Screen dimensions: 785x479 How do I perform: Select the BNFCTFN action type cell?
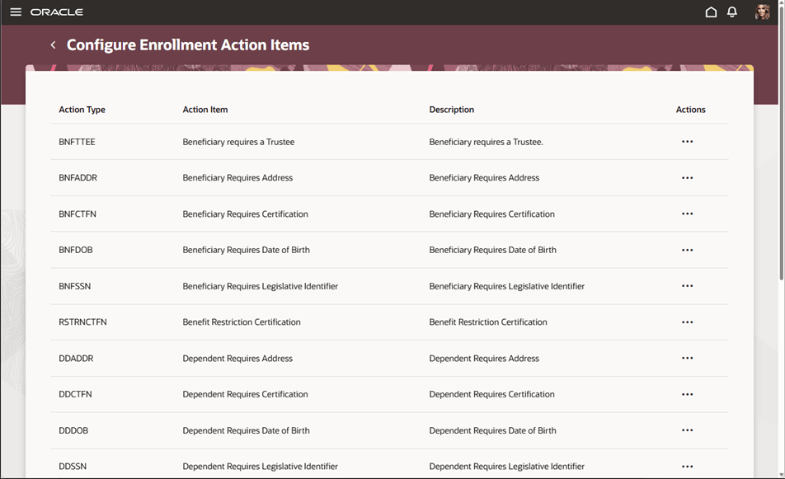click(x=78, y=214)
